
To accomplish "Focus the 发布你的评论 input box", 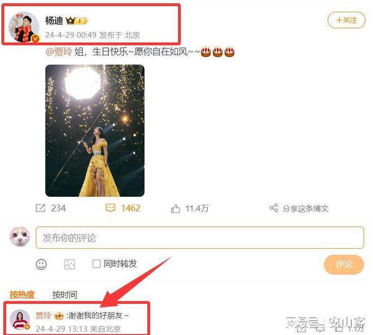I will click(x=200, y=237).
